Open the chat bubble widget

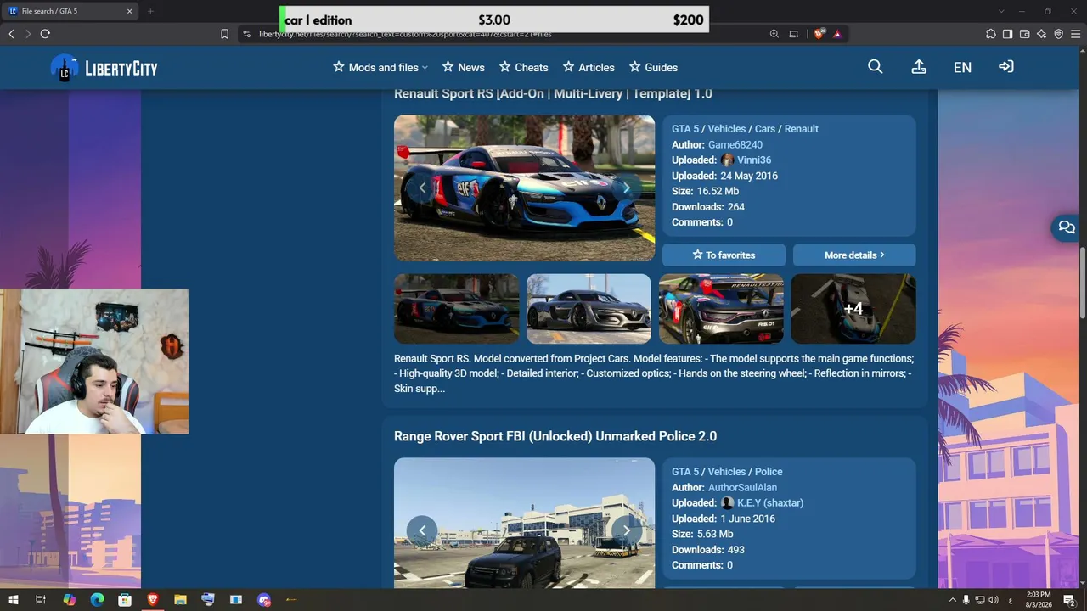click(1067, 227)
